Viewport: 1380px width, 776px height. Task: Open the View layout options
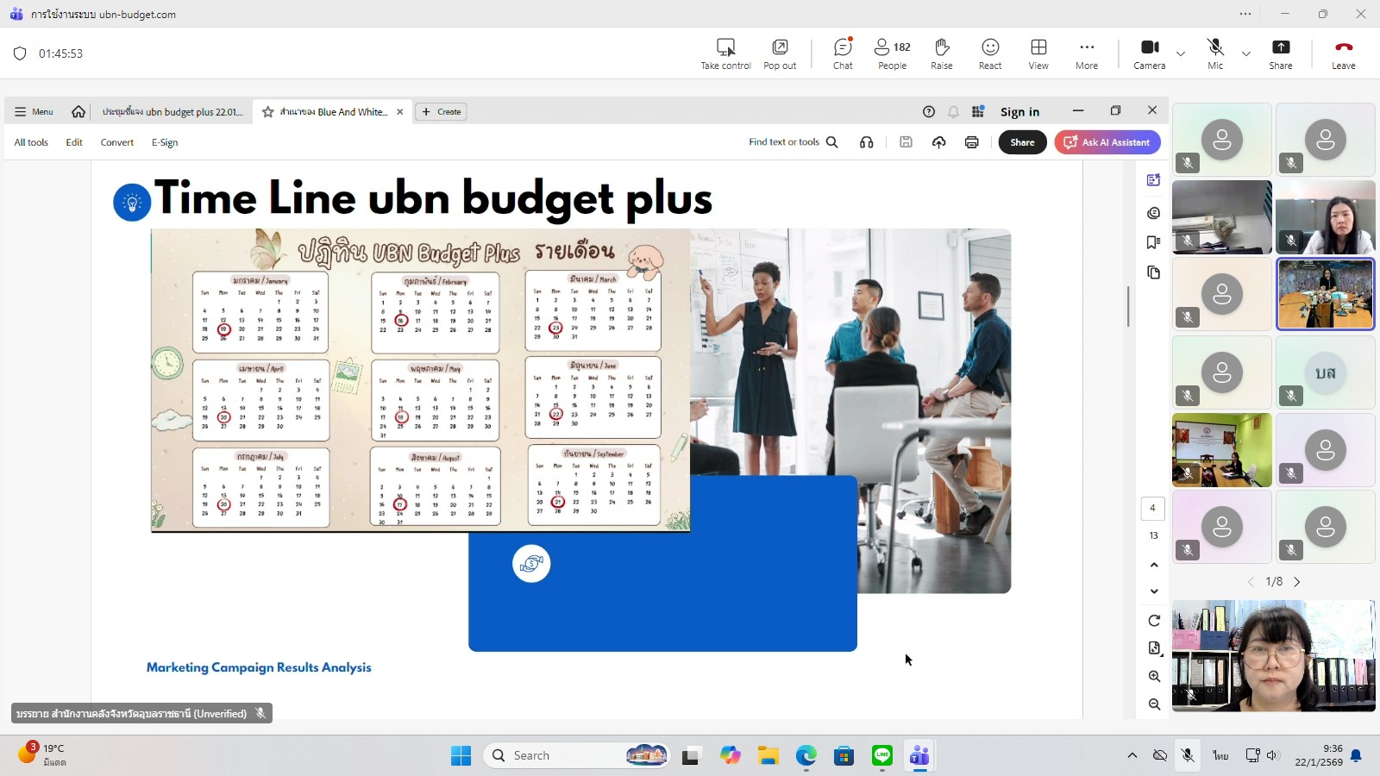pos(1038,53)
